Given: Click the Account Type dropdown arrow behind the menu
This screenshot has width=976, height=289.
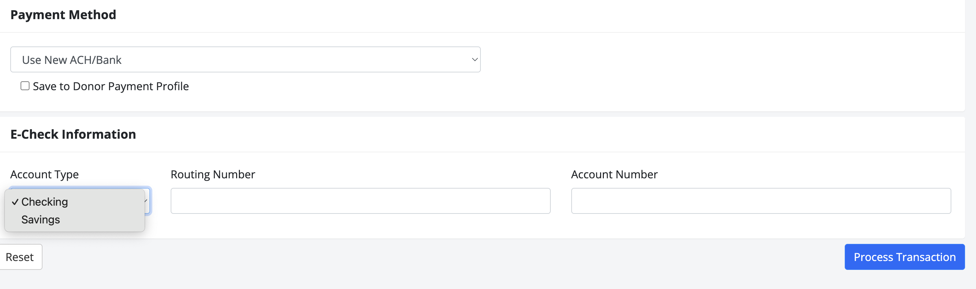Looking at the screenshot, I should pyautogui.click(x=147, y=201).
